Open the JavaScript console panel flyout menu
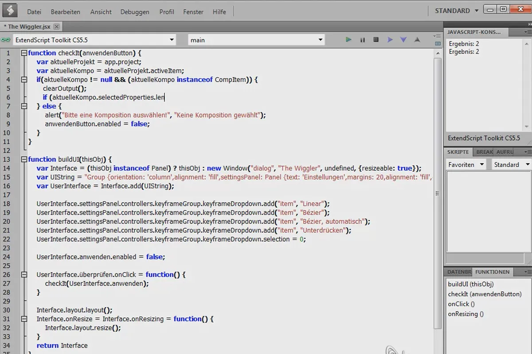Screen dimensions: 532x354 tap(528, 32)
